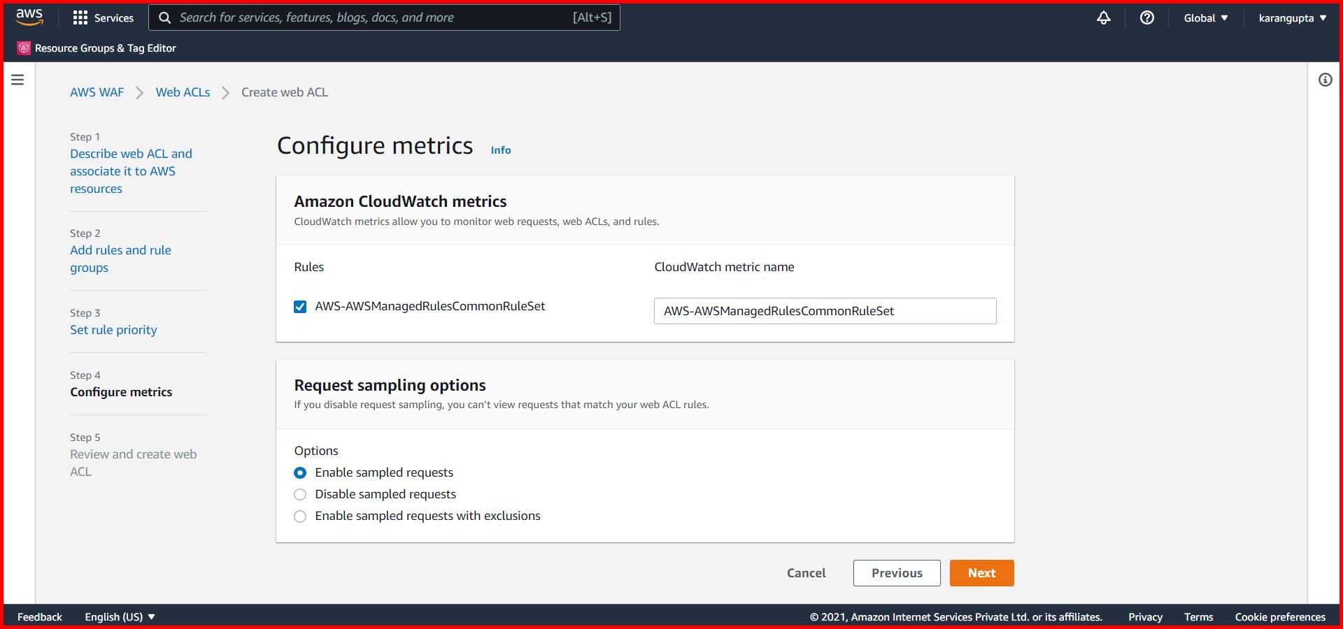Click the search magnifier in the search bar
Viewport: 1343px width, 629px height.
[x=165, y=17]
